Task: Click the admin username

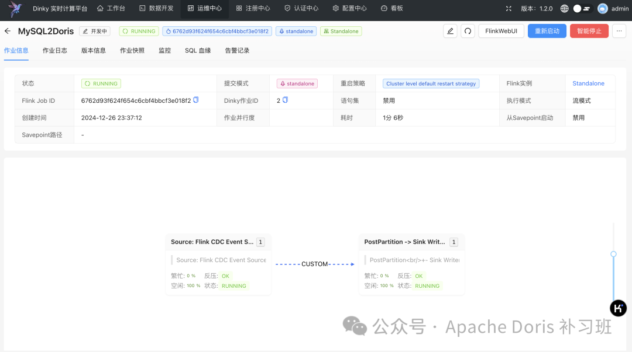Action: pos(620,8)
